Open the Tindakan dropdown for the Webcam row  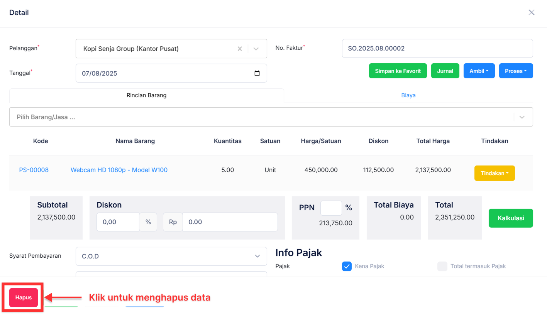point(495,173)
